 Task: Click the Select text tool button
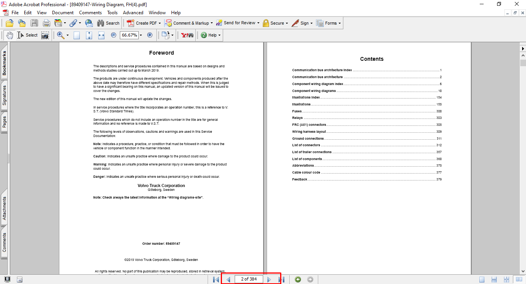point(28,35)
